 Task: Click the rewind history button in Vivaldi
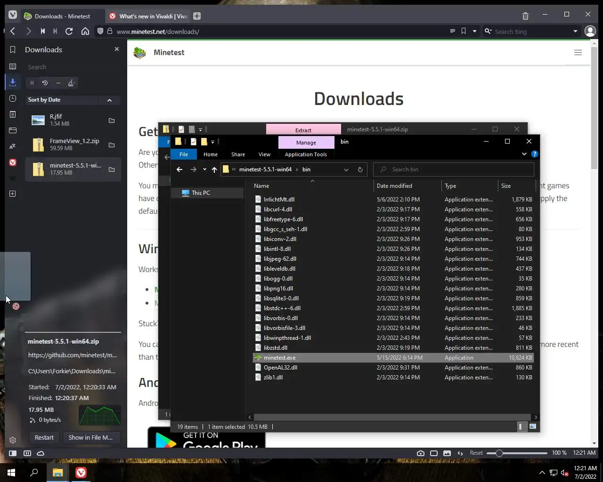coord(42,32)
